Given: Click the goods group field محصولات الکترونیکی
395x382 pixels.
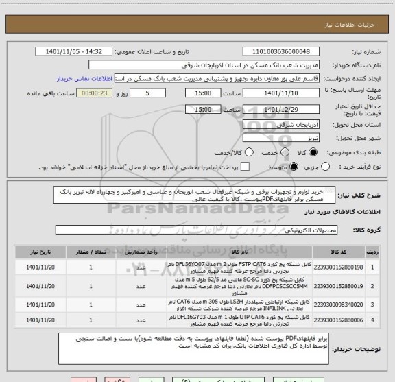Looking at the screenshot, I should pyautogui.click(x=196, y=230).
